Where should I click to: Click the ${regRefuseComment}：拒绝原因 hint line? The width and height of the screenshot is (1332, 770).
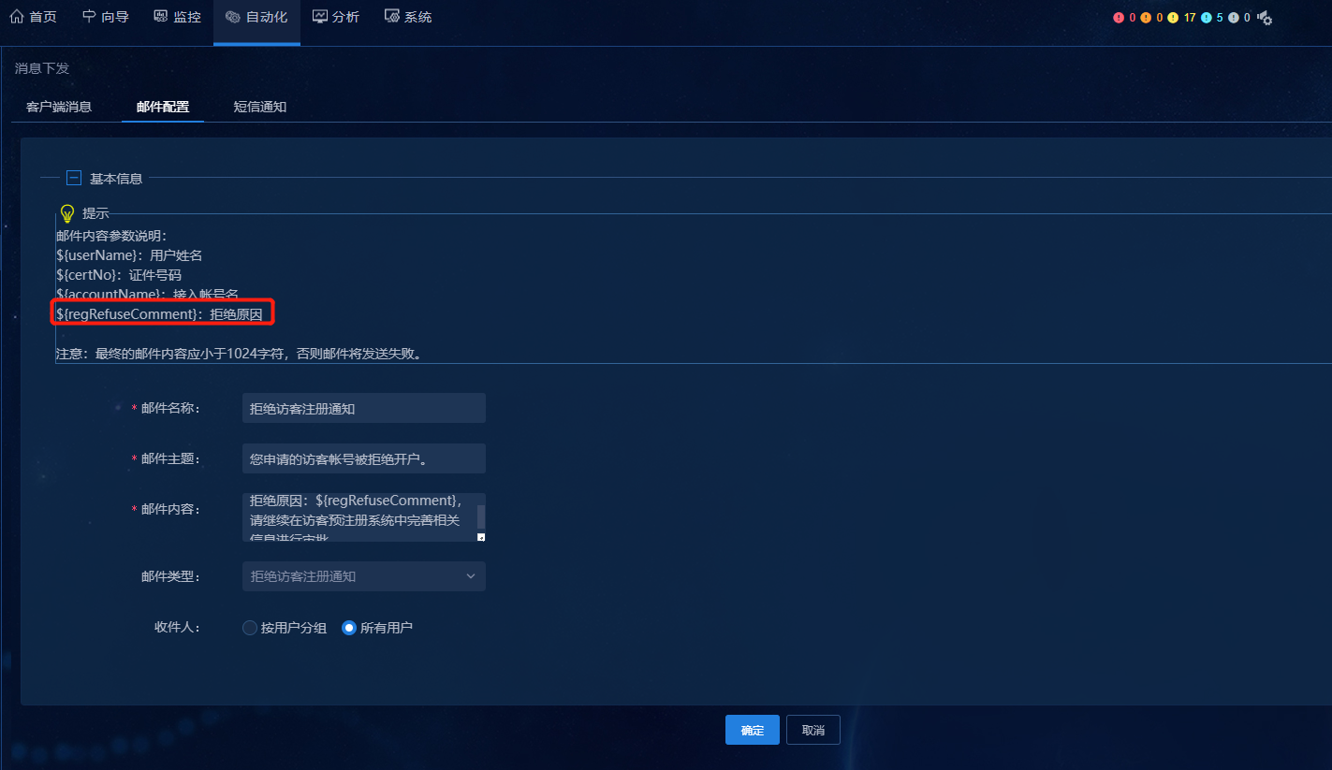tap(159, 314)
